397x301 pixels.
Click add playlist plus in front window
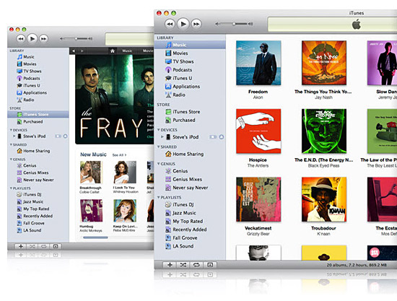click(170, 265)
